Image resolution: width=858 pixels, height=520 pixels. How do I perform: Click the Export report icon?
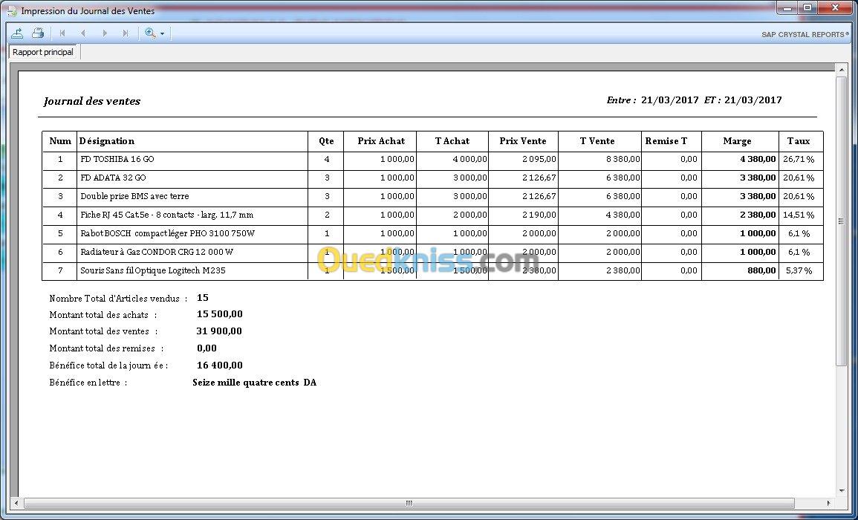(17, 33)
